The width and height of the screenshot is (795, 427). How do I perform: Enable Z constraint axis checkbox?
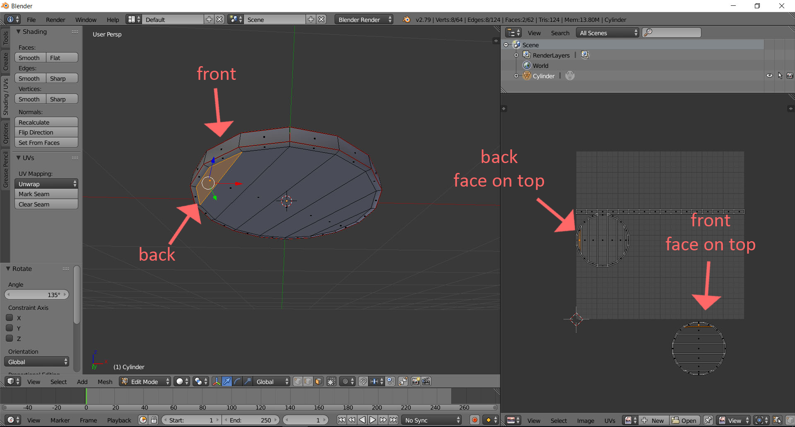(10, 338)
